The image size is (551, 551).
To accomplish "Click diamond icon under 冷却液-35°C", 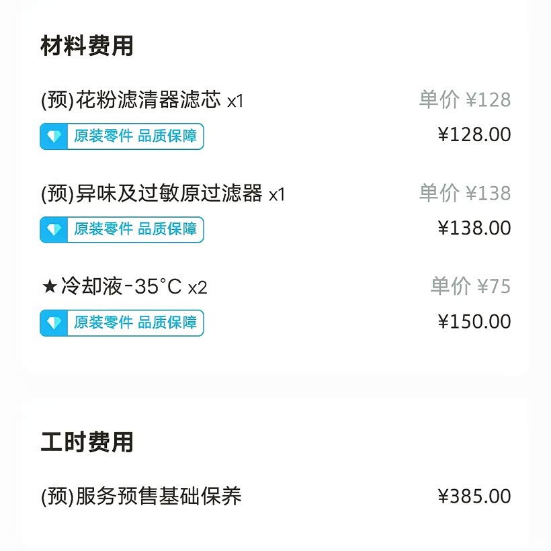I will pyautogui.click(x=54, y=323).
